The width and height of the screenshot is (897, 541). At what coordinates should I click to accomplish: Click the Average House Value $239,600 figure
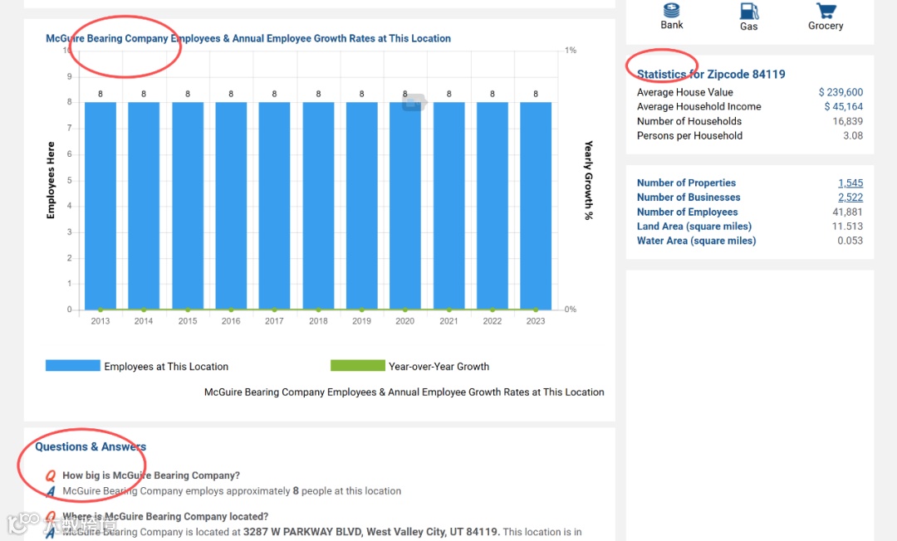[x=841, y=92]
